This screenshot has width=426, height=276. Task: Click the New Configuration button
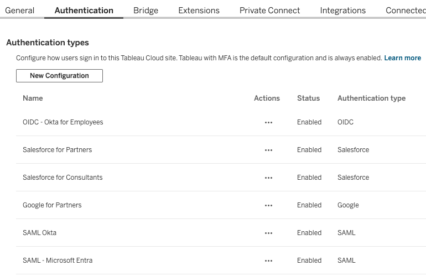point(59,76)
